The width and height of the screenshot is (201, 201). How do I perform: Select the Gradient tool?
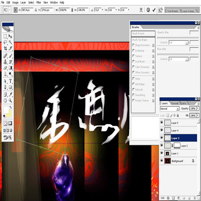[10, 68]
